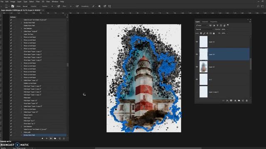This screenshot has width=266, height=149.
Task: Toggle pressure for opacity icon
Action: pyautogui.click(x=59, y=6)
